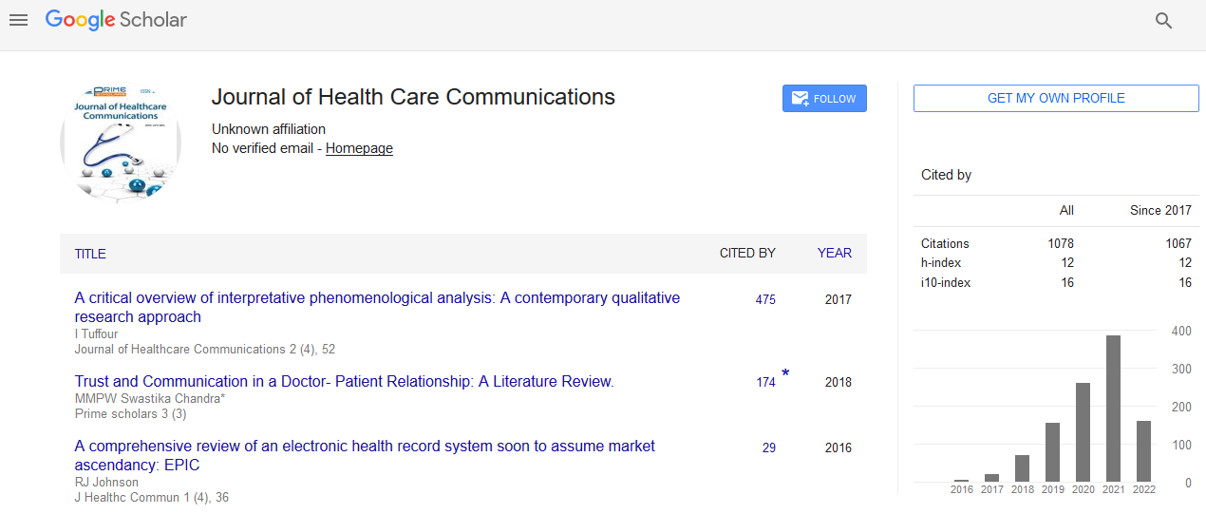This screenshot has width=1206, height=514.
Task: Sort publications by Year column
Action: coord(834,254)
